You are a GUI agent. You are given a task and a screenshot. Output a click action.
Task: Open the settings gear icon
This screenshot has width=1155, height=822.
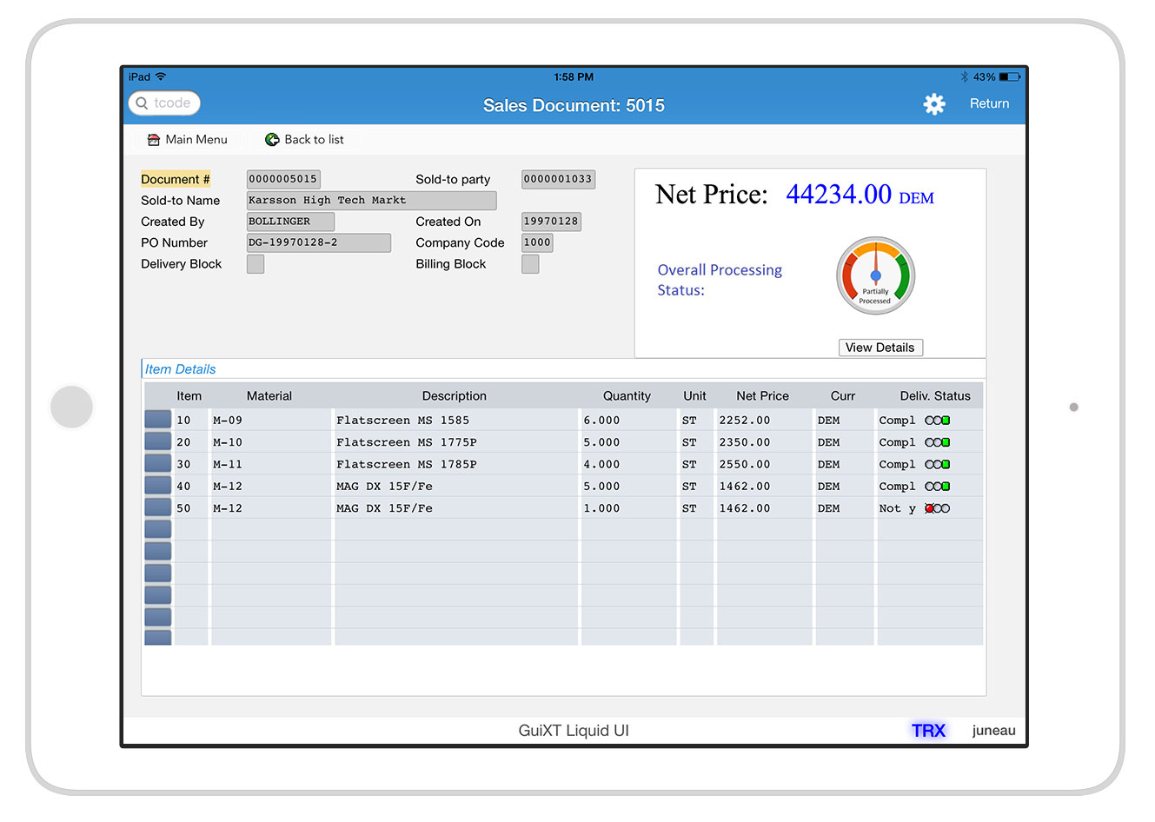[x=933, y=104]
